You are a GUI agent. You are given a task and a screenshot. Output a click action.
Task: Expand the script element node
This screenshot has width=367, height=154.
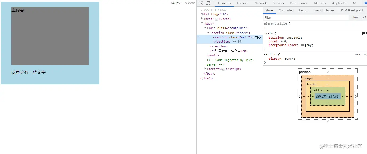coord(205,69)
